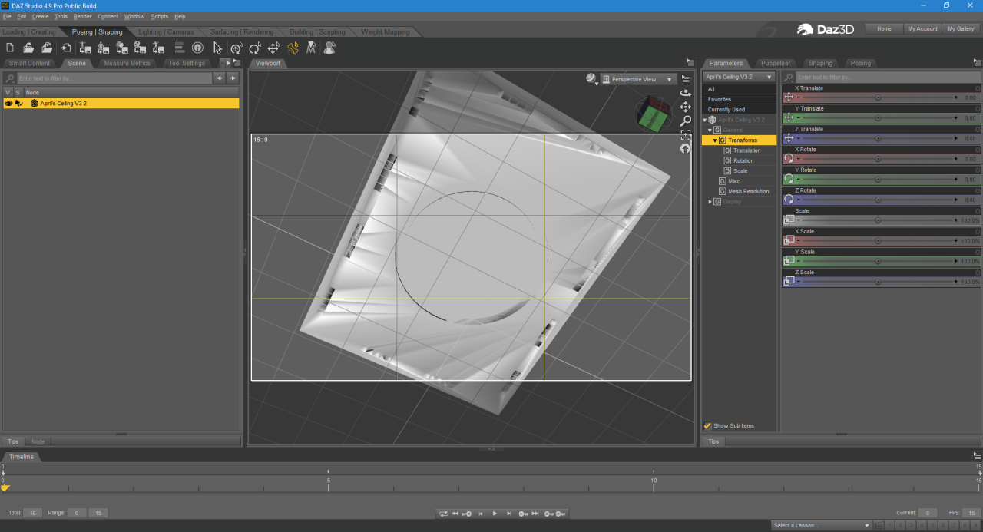Image resolution: width=983 pixels, height=532 pixels.
Task: Activate the ActivePose bone tool
Action: [x=293, y=48]
